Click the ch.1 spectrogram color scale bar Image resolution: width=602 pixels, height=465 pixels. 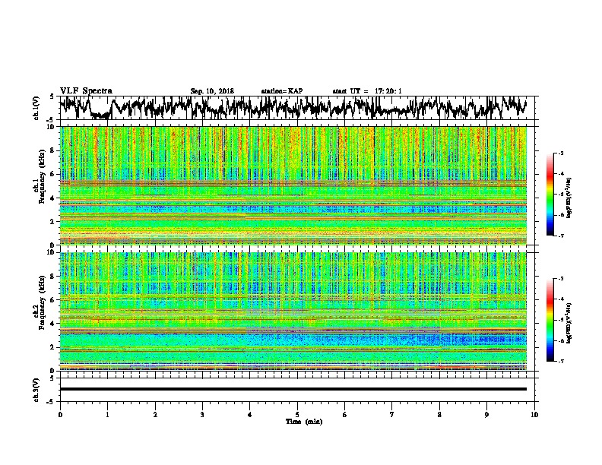click(x=550, y=195)
